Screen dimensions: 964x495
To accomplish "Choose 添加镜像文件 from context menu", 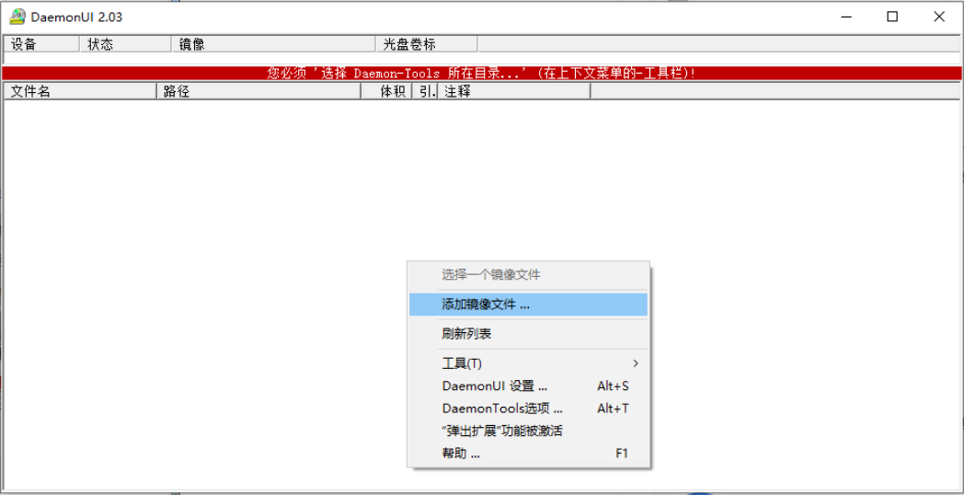I will (528, 304).
